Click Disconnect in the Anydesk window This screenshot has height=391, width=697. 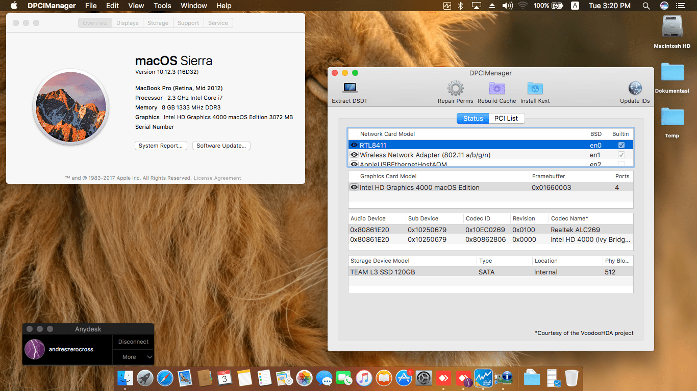click(x=133, y=342)
